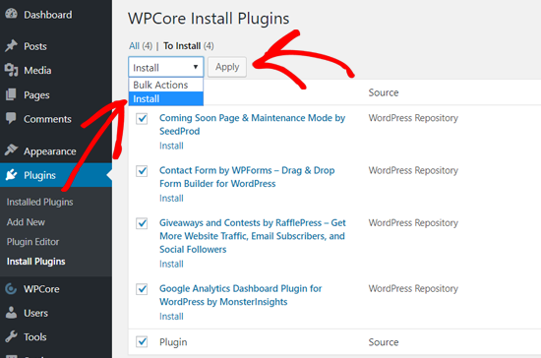Open the bulk action Install dropdown
The image size is (541, 358).
166,67
